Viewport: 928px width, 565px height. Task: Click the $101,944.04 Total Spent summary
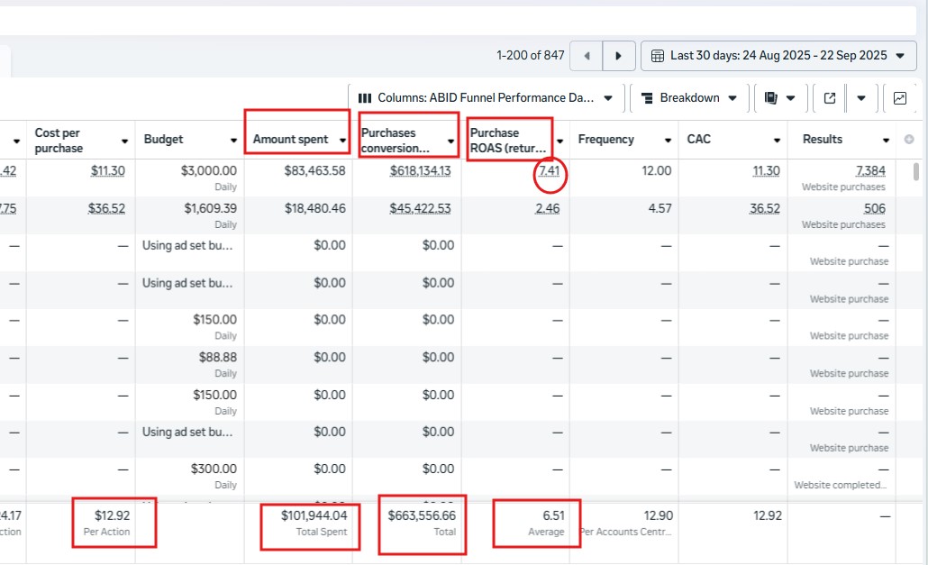(314, 516)
